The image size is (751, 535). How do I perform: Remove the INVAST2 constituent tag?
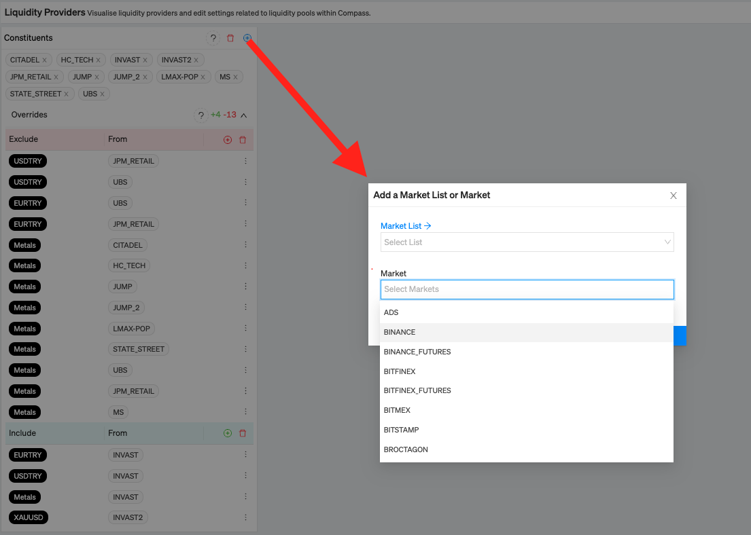(x=196, y=60)
